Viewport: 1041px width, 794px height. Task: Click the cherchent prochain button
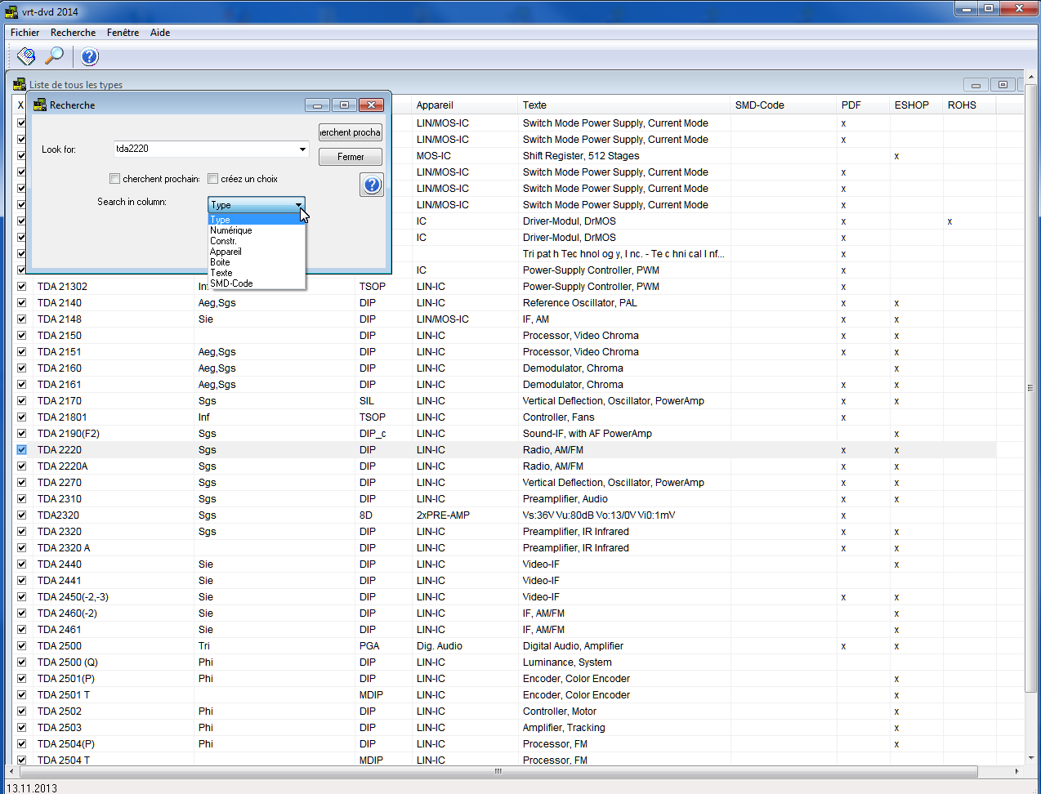[x=351, y=132]
